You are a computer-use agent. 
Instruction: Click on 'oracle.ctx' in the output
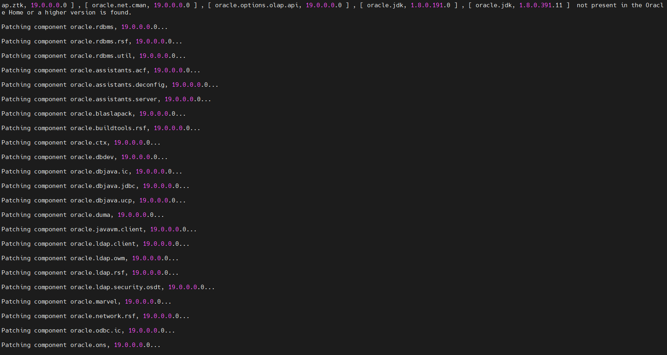(x=88, y=143)
